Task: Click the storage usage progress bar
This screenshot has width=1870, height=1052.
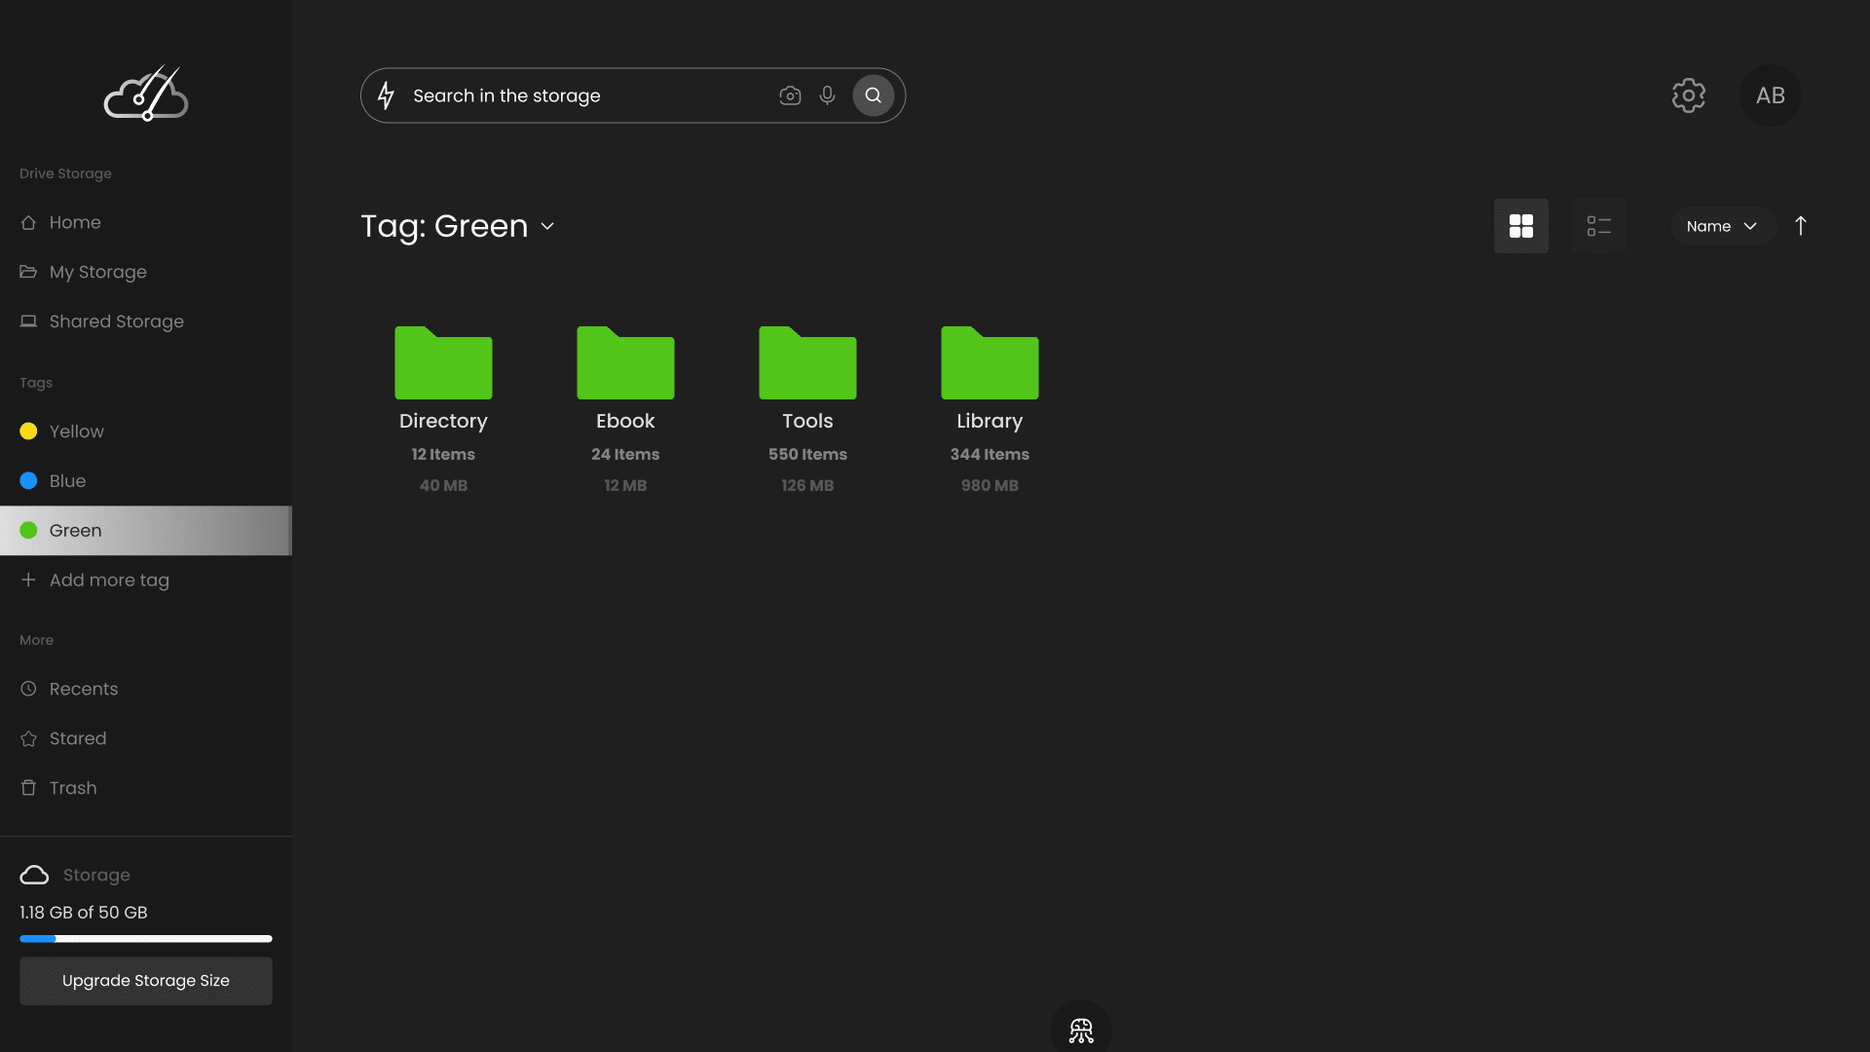Action: [146, 939]
